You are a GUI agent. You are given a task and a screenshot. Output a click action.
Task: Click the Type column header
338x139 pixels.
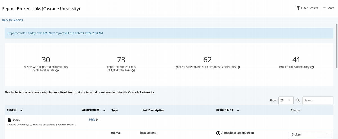115,110
